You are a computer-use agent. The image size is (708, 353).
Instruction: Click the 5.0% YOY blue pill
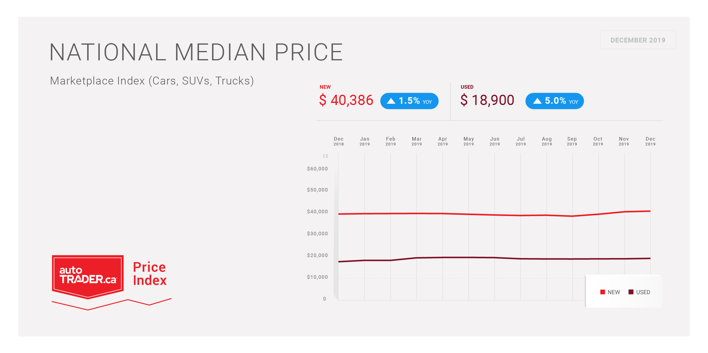point(555,101)
